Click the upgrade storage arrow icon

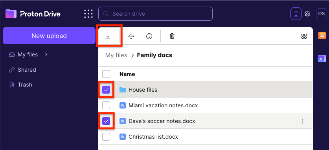coord(296,14)
